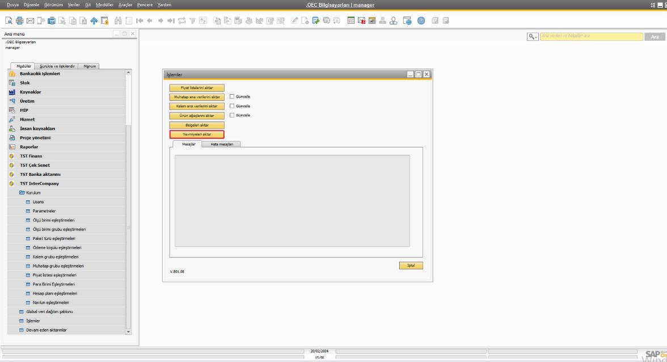Viewport: 667px width, 362px height.
Task: Open the Modüller menu in menu bar
Action: (x=104, y=5)
